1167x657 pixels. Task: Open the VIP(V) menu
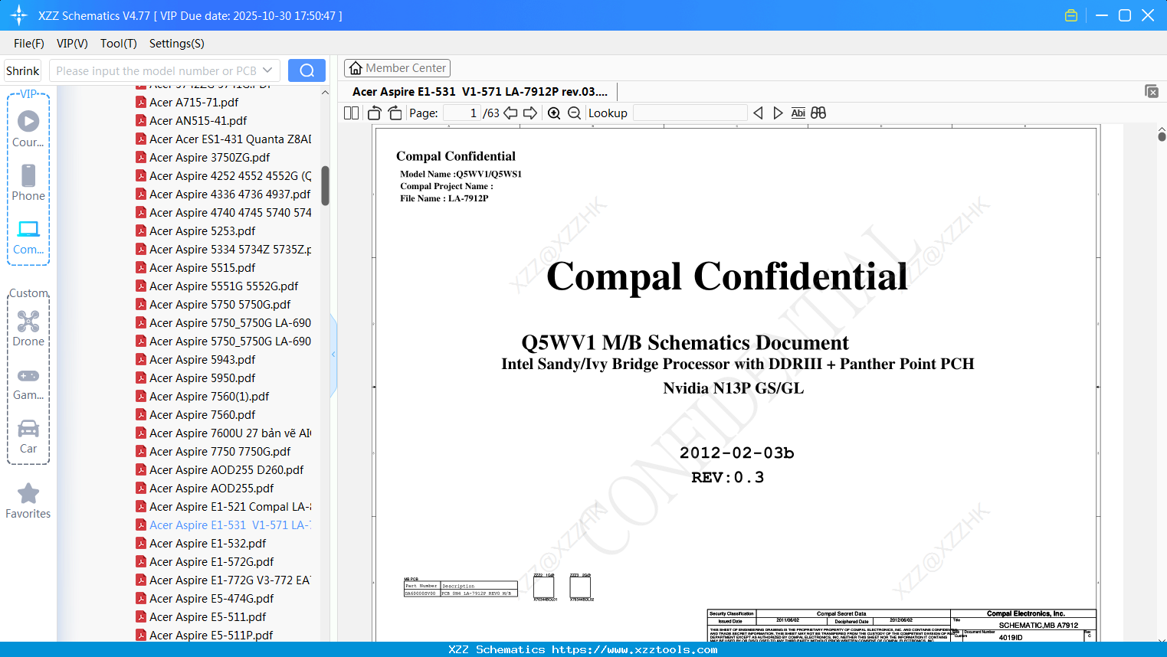pyautogui.click(x=72, y=44)
